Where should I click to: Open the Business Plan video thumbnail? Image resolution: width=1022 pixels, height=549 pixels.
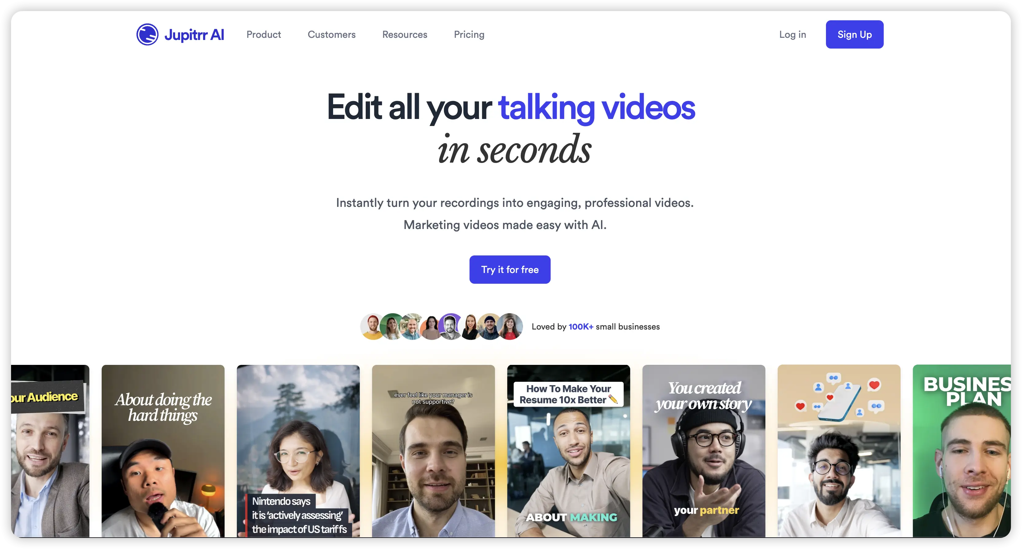(x=962, y=451)
